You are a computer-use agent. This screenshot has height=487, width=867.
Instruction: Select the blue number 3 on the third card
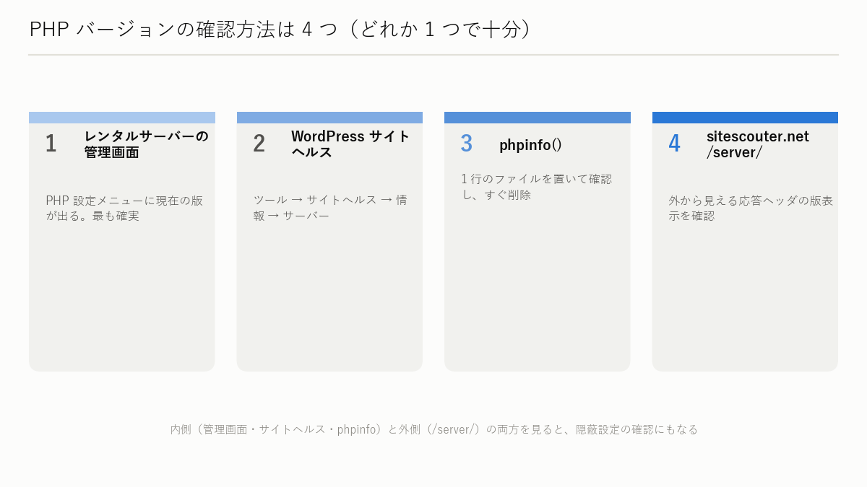click(466, 144)
